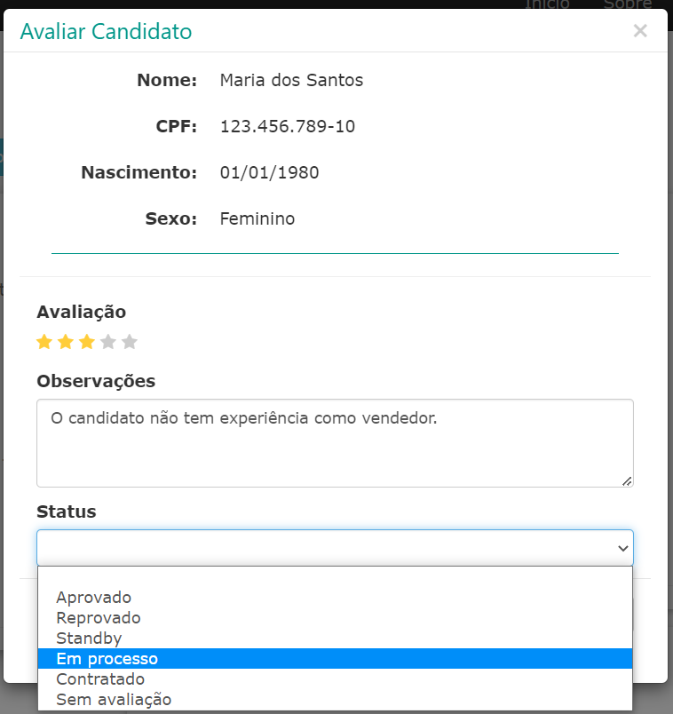Select the third highlighted star

coord(86,341)
